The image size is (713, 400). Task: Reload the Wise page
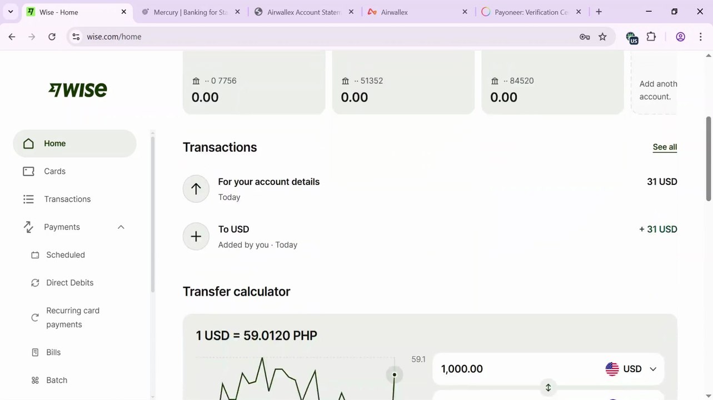click(x=52, y=37)
